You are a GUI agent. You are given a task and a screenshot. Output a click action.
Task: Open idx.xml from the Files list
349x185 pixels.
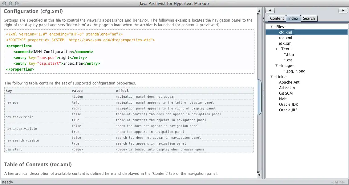pyautogui.click(x=286, y=43)
